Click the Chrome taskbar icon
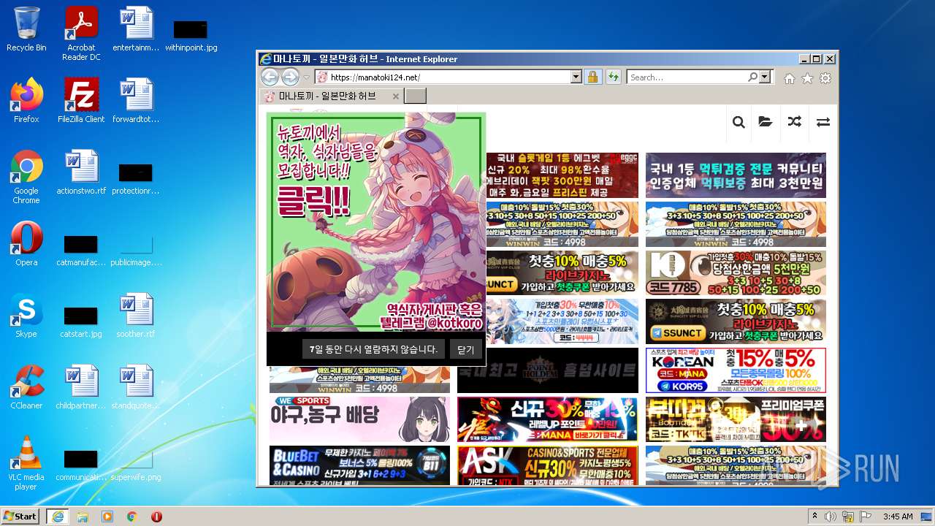The image size is (935, 526). (132, 517)
